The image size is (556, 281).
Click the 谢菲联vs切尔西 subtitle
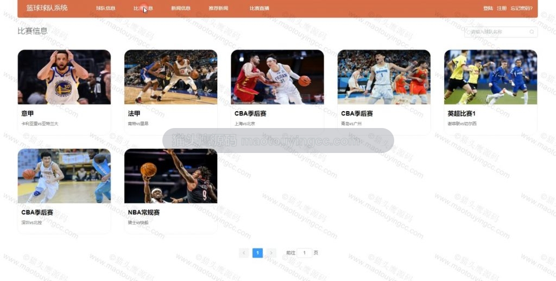point(462,124)
